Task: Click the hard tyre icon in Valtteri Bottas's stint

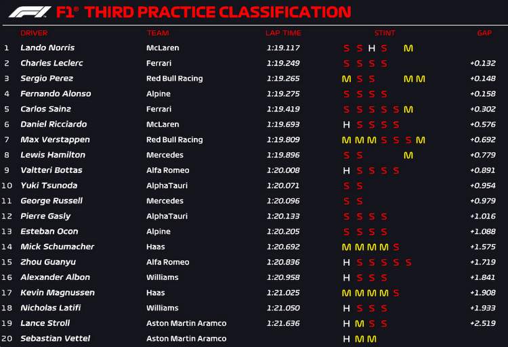Action: click(346, 170)
